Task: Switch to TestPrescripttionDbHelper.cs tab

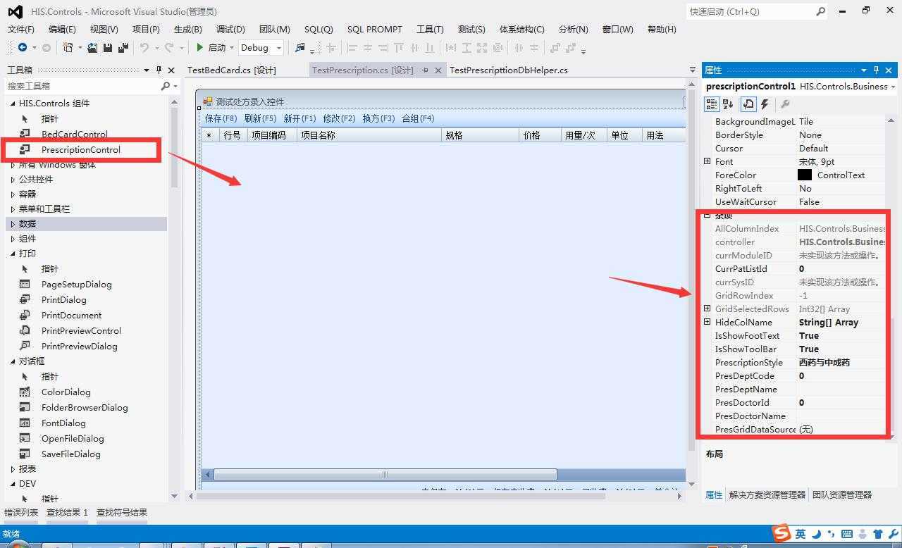Action: 508,70
